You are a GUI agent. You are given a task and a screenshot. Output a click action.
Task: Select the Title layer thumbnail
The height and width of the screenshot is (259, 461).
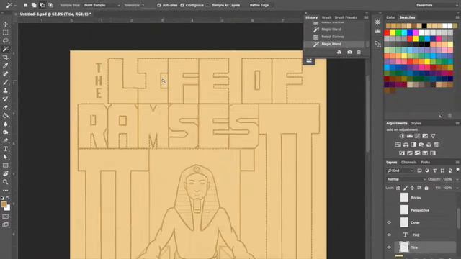click(x=404, y=247)
